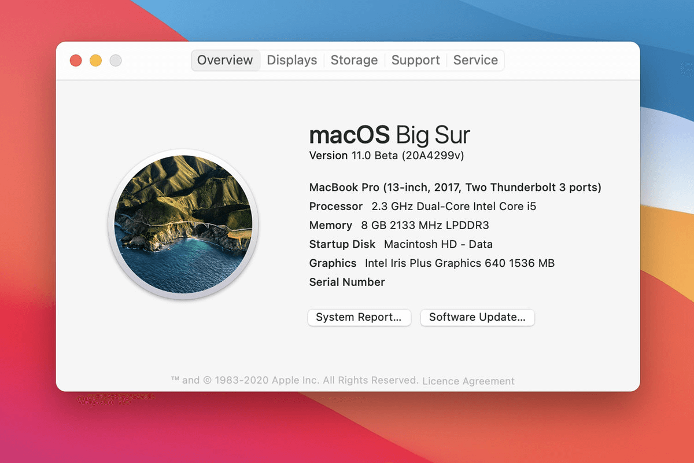Click the Memory 8 GB spec line
The image size is (694, 463).
398,225
